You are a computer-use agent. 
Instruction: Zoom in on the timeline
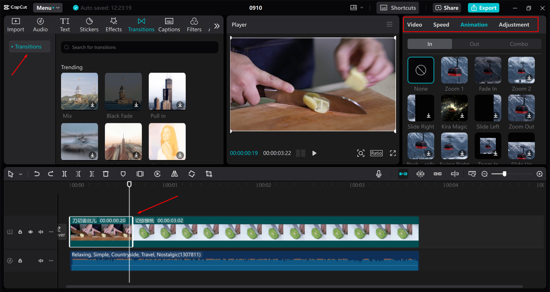coord(540,174)
